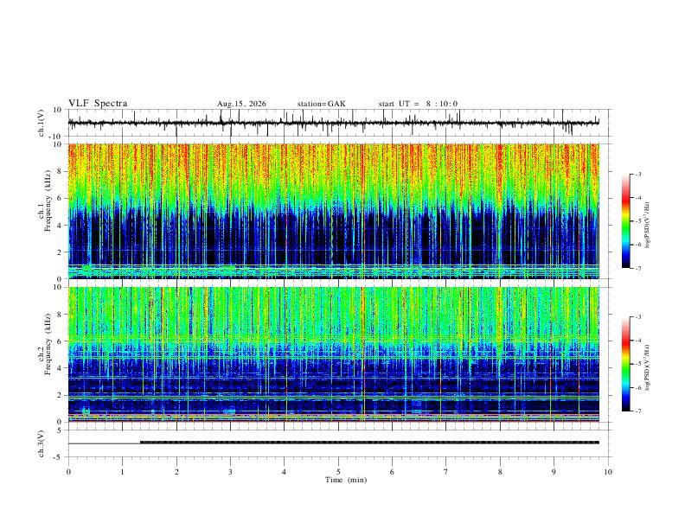Click the ch.2 lower color scale bar
Viewport: 685px width, 529px height.
(625, 364)
